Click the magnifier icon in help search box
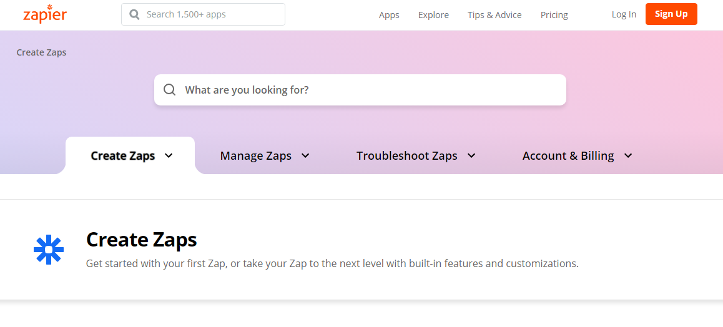 point(170,89)
